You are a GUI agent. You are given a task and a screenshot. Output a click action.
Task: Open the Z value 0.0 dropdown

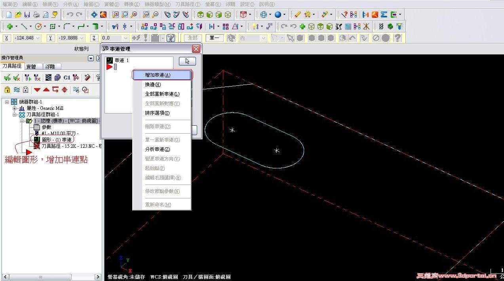[x=126, y=38]
